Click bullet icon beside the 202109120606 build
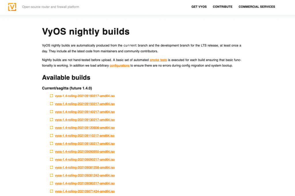 click(51, 128)
